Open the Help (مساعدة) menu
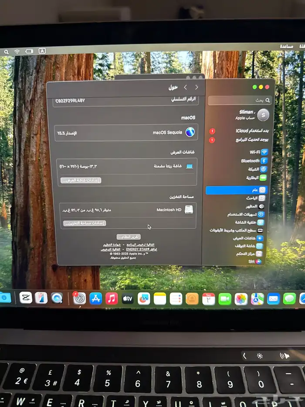The image size is (305, 407). pyautogui.click(x=286, y=46)
